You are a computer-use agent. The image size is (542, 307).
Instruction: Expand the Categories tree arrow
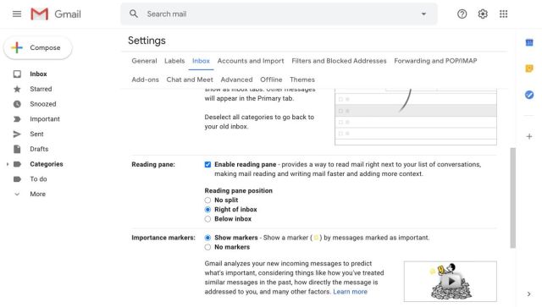[8, 164]
